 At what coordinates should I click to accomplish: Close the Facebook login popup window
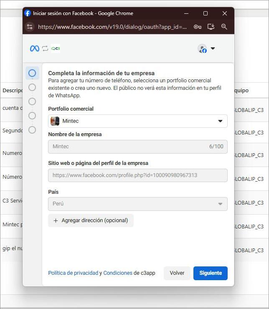pyautogui.click(x=225, y=13)
